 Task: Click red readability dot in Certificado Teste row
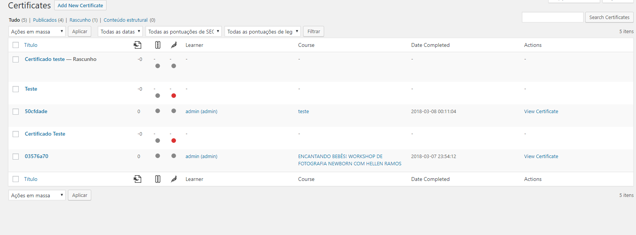tap(174, 141)
